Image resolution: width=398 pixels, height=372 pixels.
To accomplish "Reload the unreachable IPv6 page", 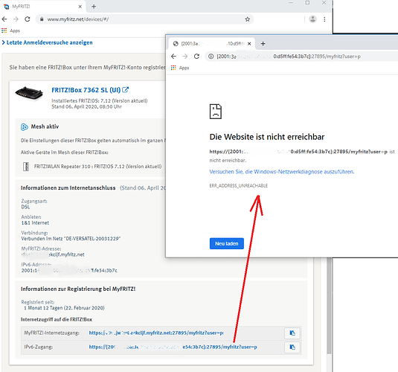I will click(196, 56).
